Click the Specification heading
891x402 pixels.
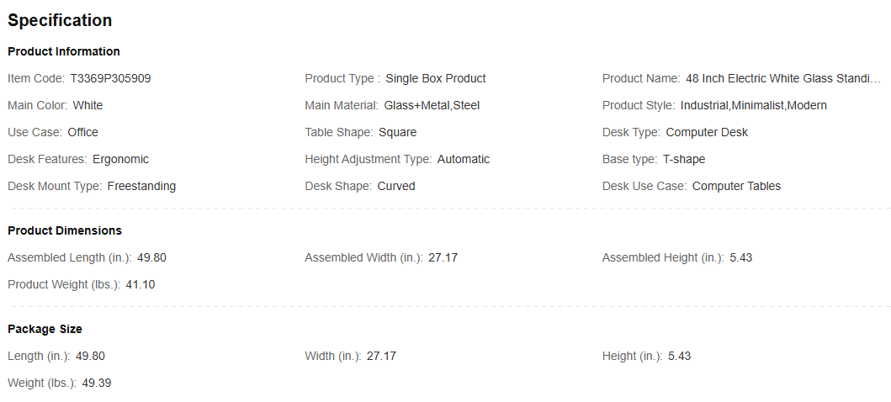click(60, 20)
